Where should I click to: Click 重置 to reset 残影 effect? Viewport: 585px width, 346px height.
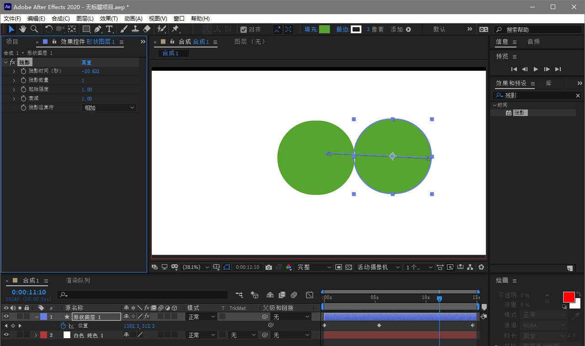86,63
